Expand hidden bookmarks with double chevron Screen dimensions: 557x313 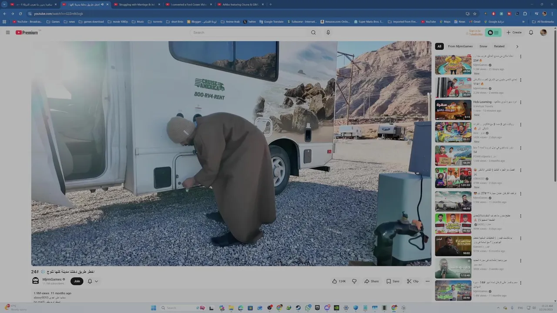(x=523, y=21)
